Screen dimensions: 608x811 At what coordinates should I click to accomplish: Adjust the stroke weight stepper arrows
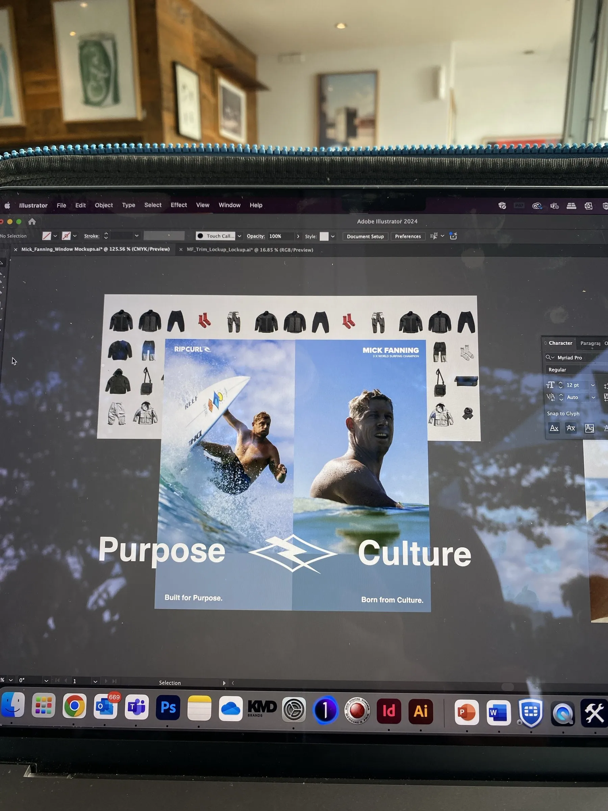click(x=106, y=236)
